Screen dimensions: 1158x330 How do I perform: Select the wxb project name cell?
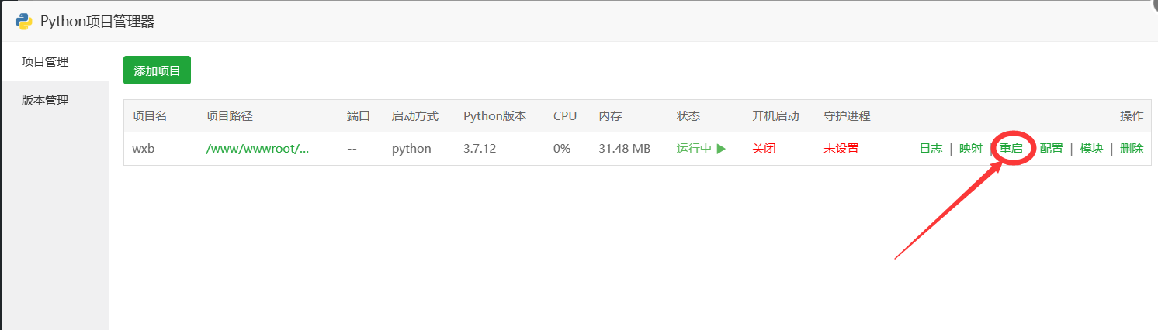click(x=144, y=149)
